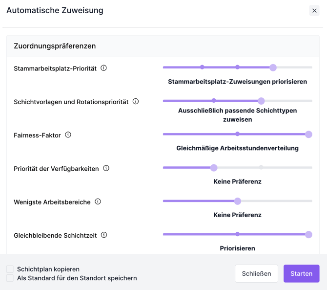Close the Automatische Zuweisung dialog with X
Screen dimensions: 327x290
(314, 11)
